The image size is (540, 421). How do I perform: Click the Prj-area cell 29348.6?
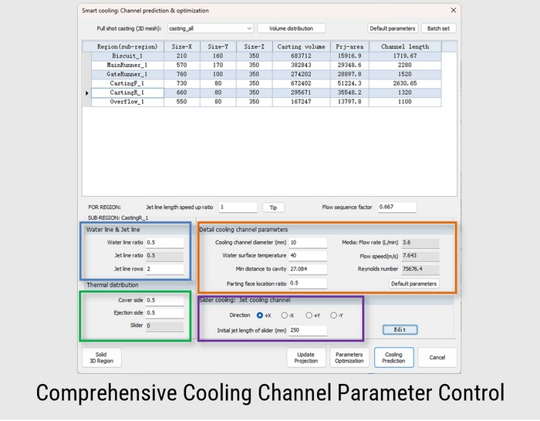[350, 65]
